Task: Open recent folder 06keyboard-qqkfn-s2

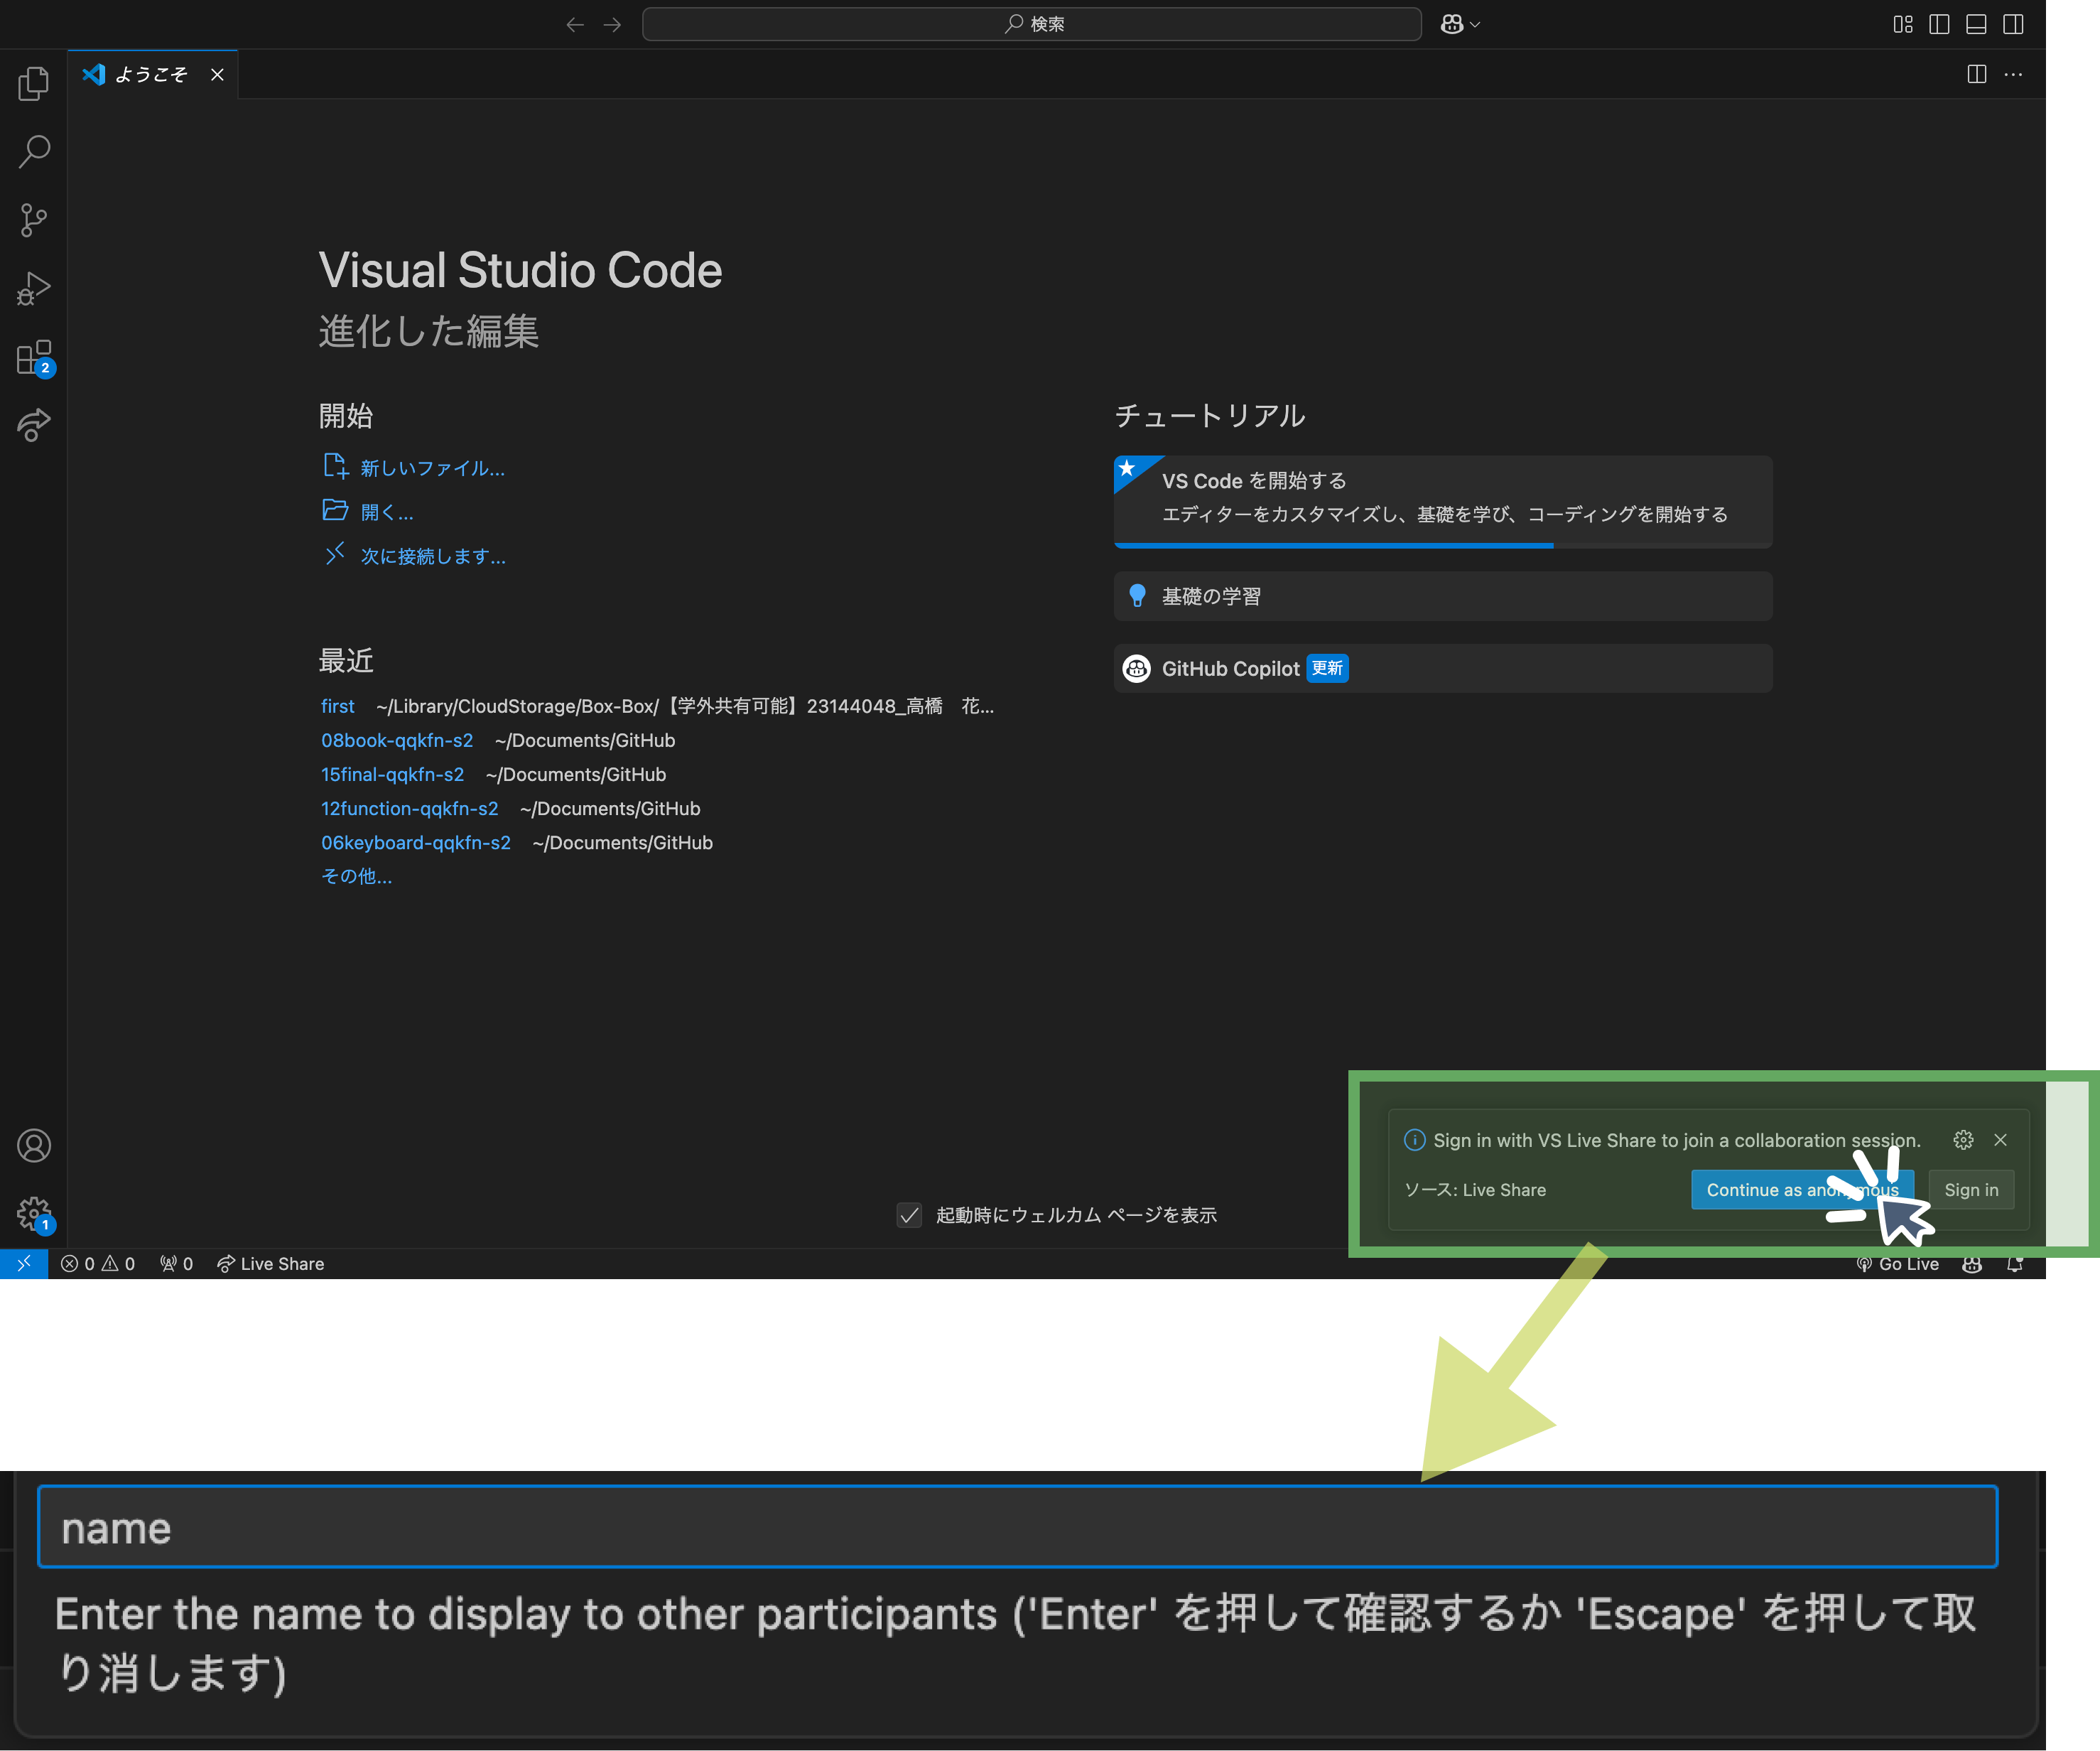Action: click(415, 843)
